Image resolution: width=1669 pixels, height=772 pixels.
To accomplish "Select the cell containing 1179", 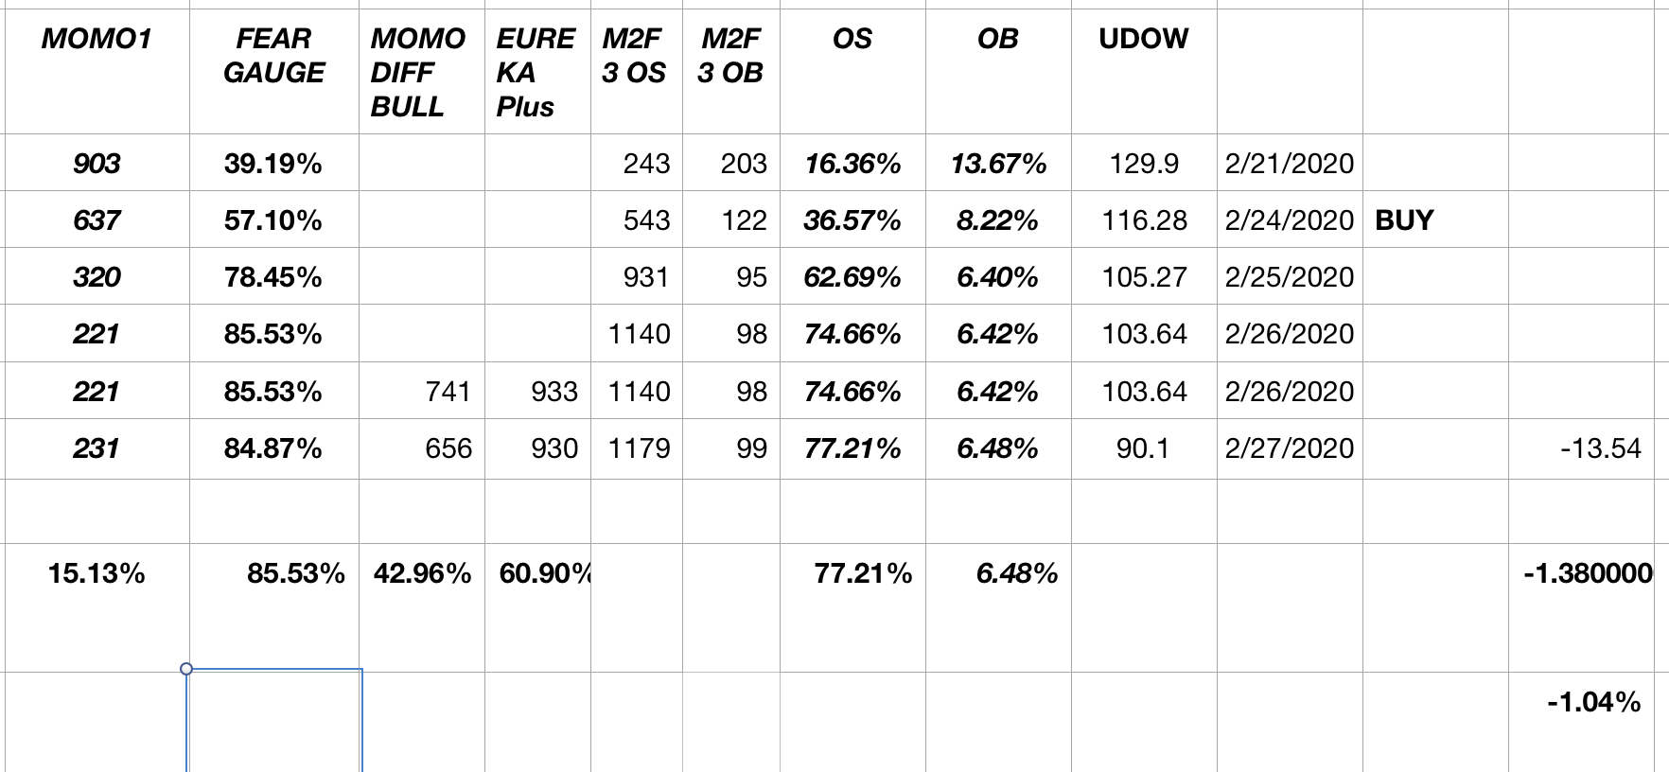I will click(639, 448).
